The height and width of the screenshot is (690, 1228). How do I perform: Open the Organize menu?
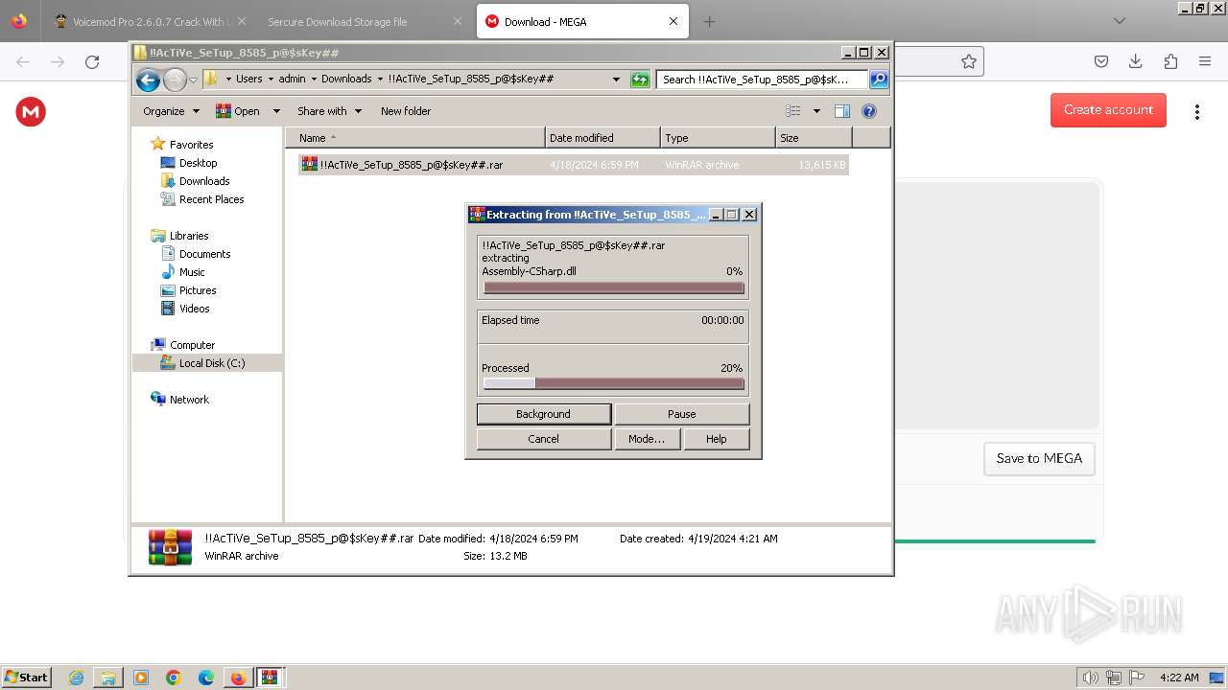171,111
